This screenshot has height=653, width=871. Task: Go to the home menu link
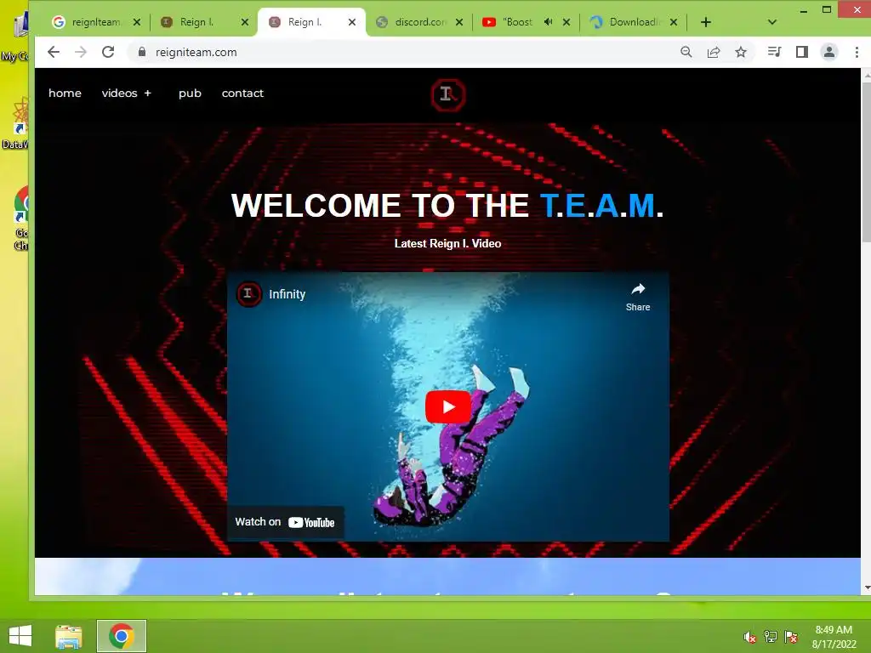tap(65, 94)
